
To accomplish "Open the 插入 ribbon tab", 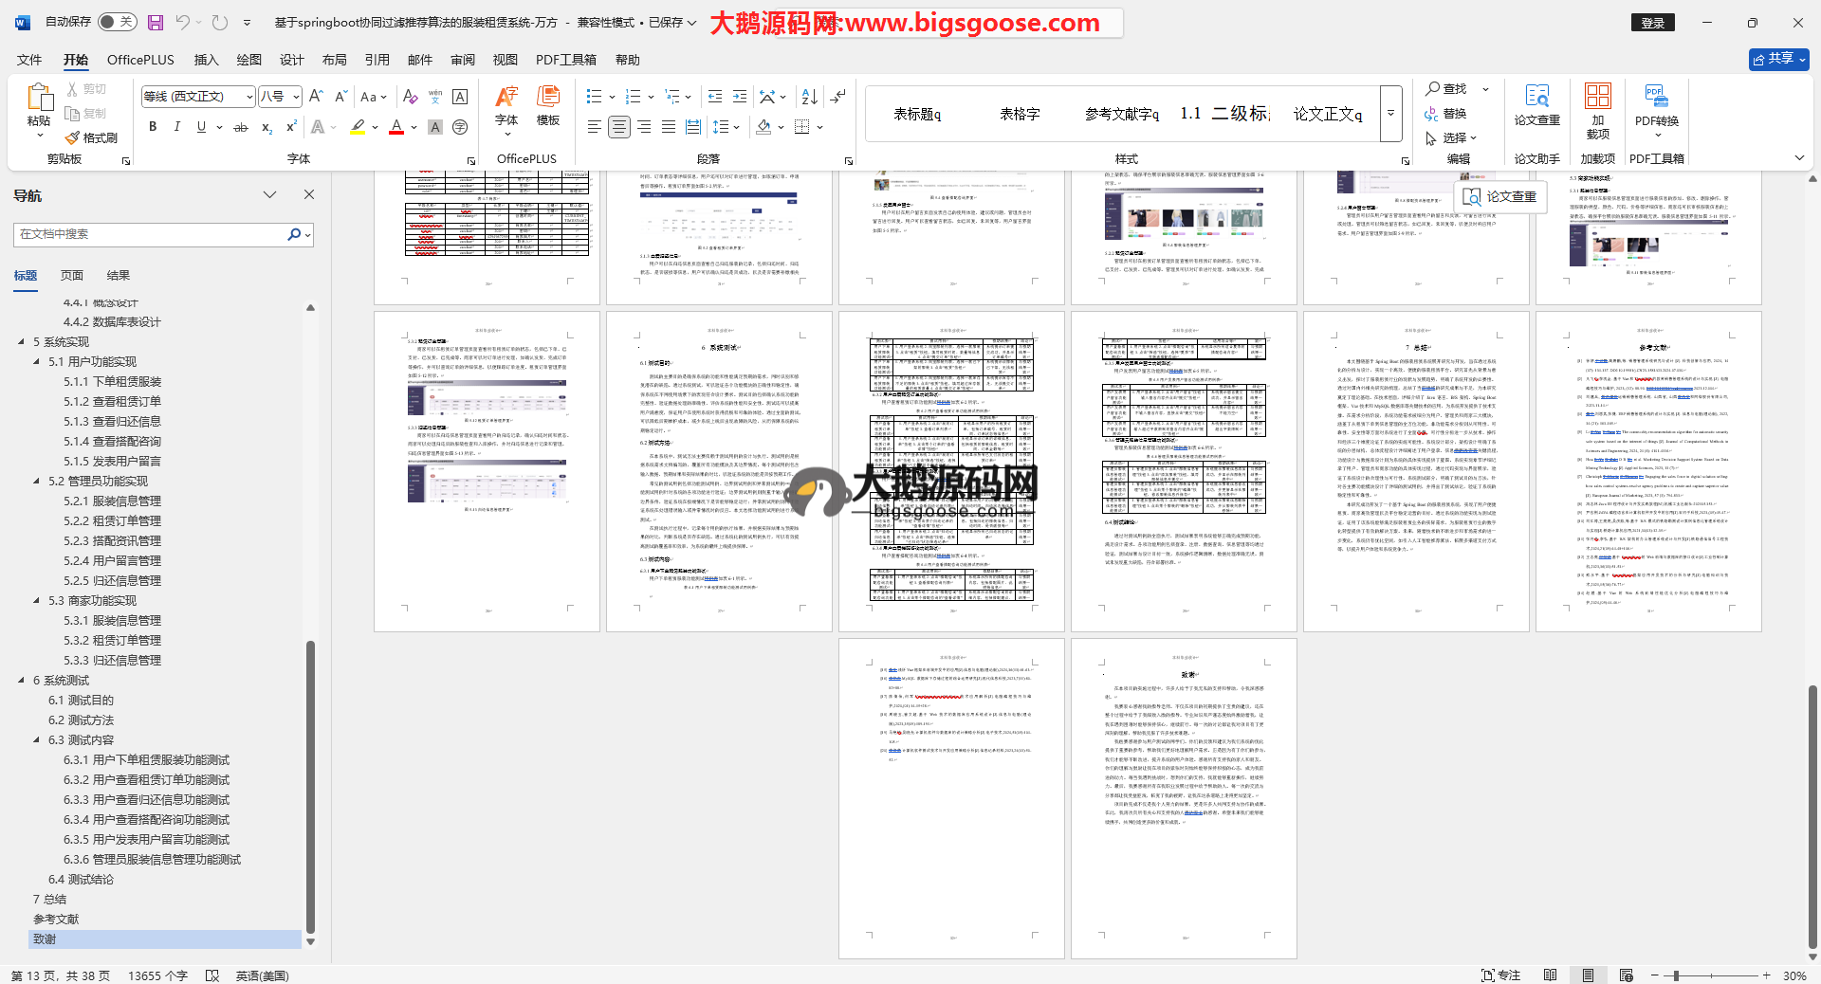I will (x=206, y=60).
